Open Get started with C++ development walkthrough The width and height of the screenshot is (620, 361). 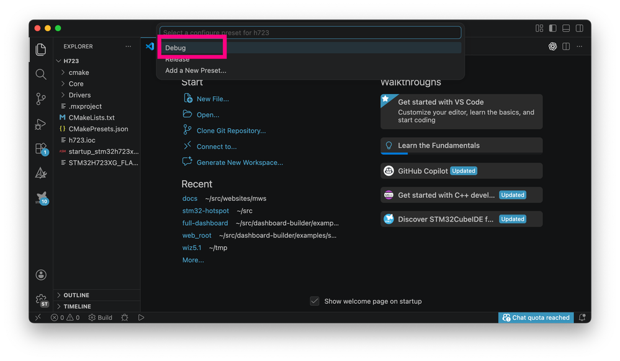point(462,195)
